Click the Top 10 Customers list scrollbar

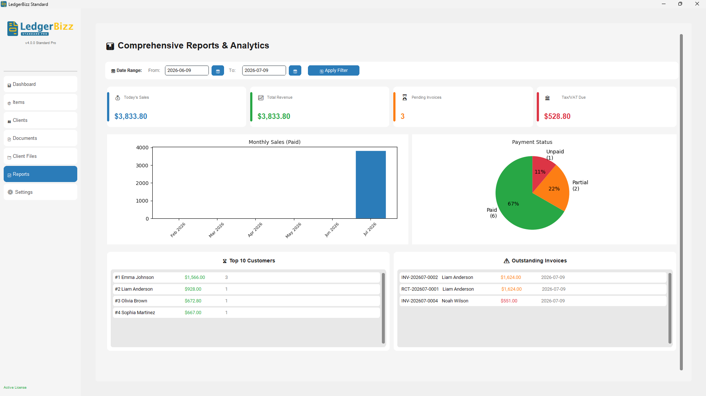click(x=383, y=308)
